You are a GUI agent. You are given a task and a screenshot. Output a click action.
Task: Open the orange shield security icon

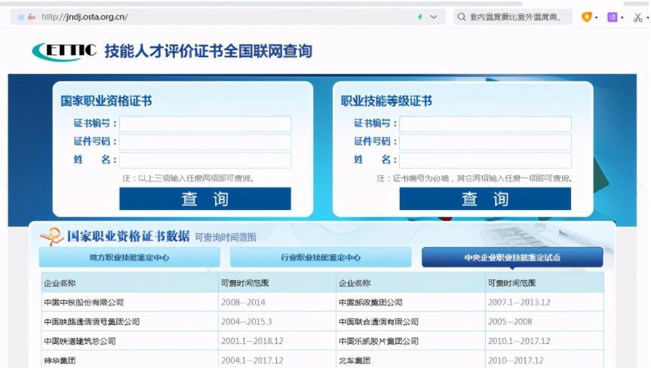pos(586,17)
